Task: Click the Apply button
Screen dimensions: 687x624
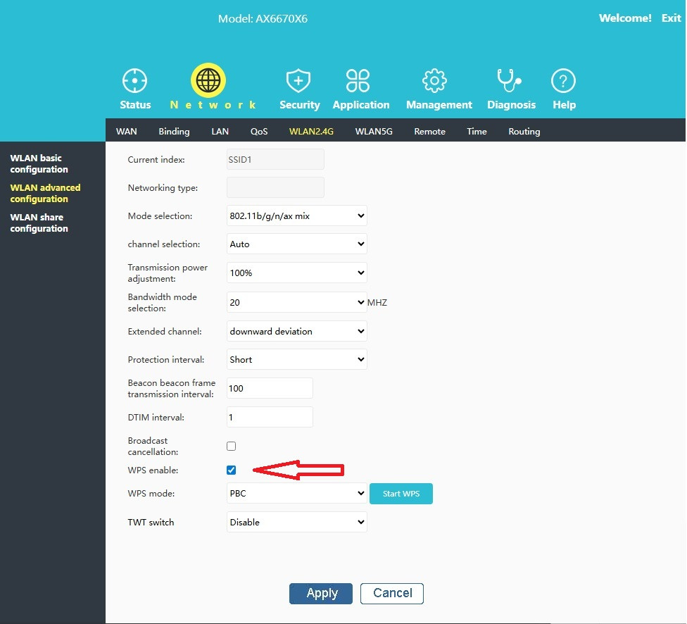Action: (x=322, y=593)
